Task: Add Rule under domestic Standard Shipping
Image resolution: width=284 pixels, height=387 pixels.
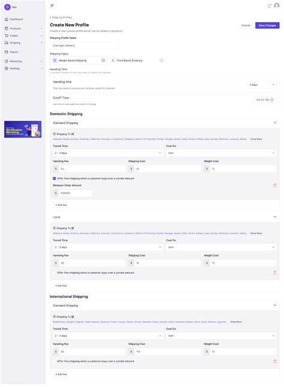Action: coord(61,205)
